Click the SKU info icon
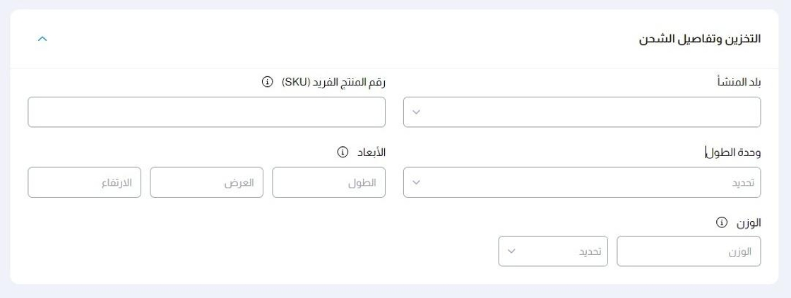Image resolution: width=791 pixels, height=298 pixels. click(x=268, y=83)
